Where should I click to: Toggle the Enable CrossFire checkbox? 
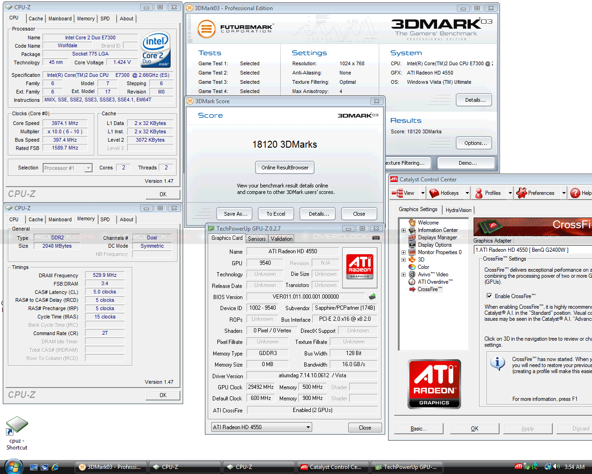[489, 296]
